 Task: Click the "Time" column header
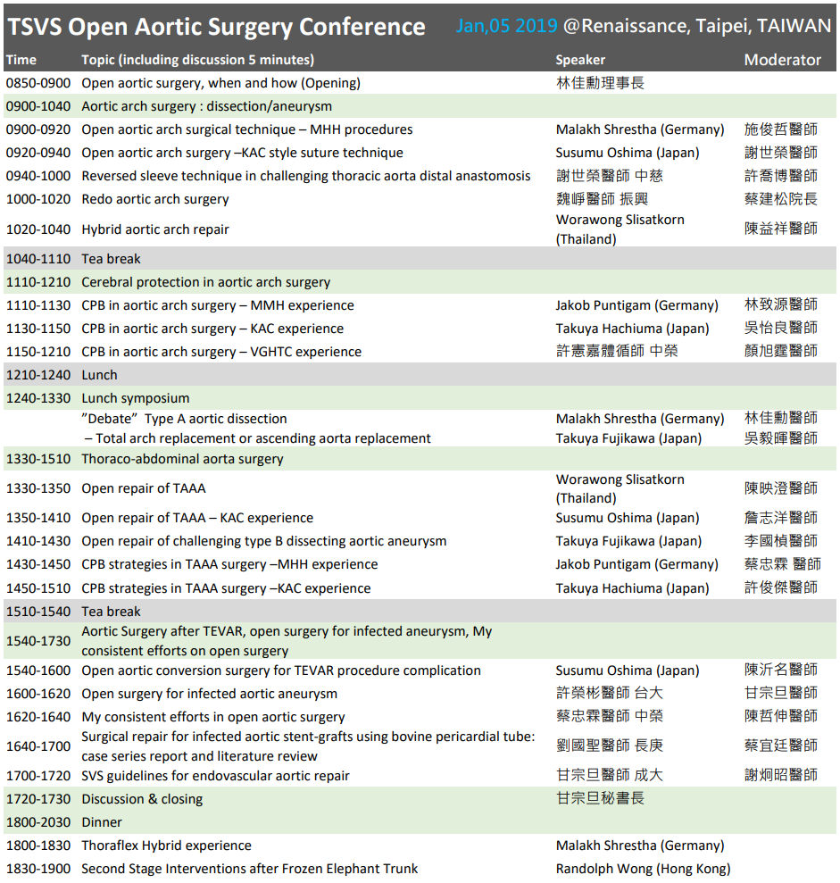[x=21, y=60]
